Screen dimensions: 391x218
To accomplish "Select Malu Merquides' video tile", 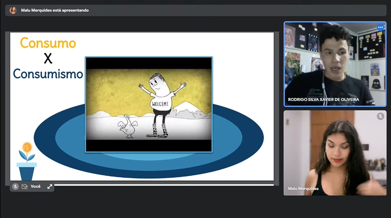I will (335, 153).
